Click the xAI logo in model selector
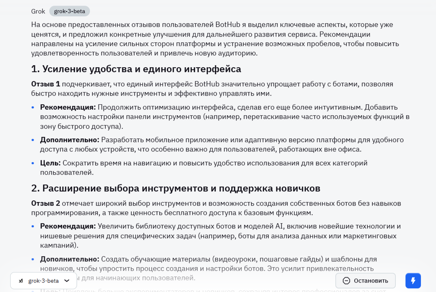 point(21,281)
